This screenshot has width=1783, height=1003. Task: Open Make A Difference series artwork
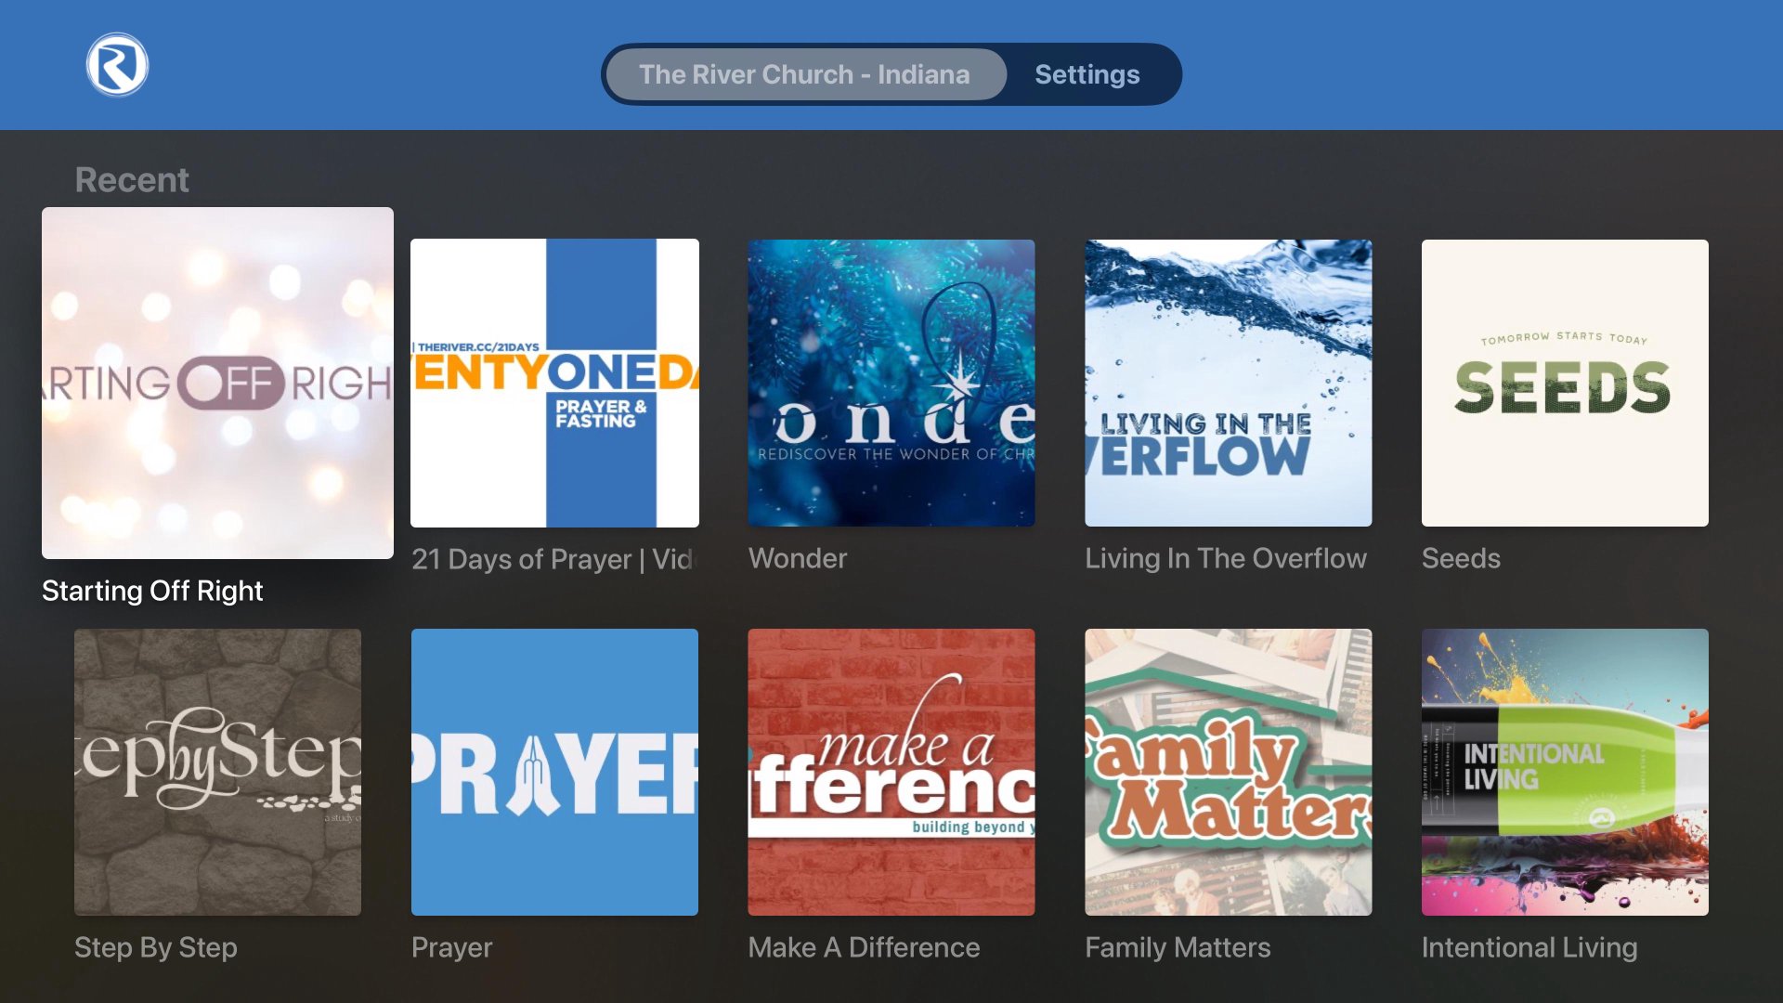point(891,772)
